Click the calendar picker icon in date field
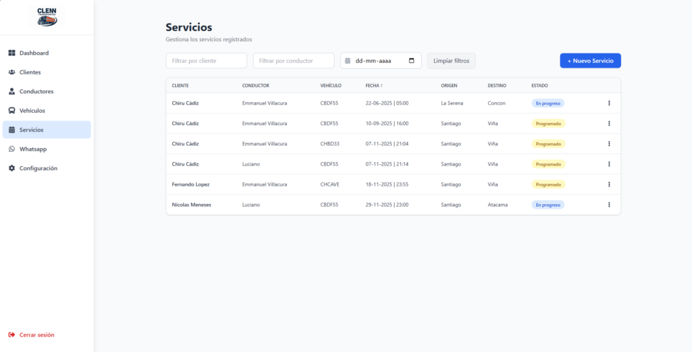Image resolution: width=692 pixels, height=352 pixels. tap(412, 61)
